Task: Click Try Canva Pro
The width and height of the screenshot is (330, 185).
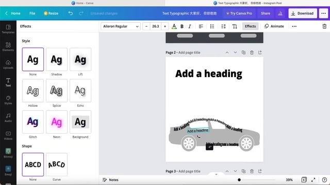Action: pos(239,13)
